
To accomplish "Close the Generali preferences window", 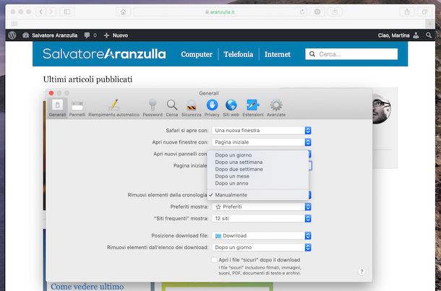I will (x=51, y=93).
